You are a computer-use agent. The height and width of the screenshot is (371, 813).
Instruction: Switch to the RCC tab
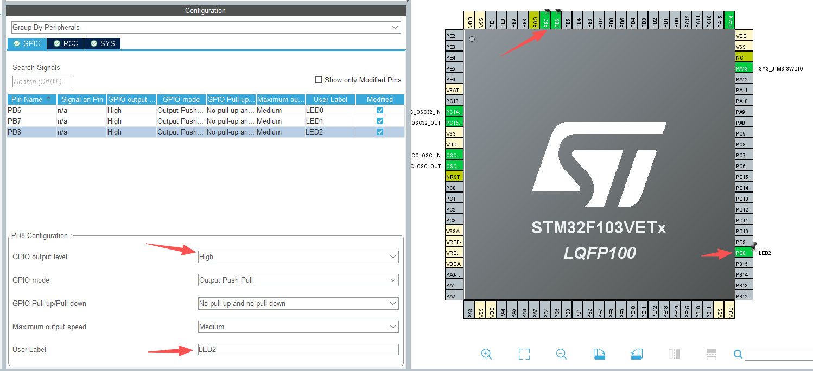pyautogui.click(x=66, y=43)
